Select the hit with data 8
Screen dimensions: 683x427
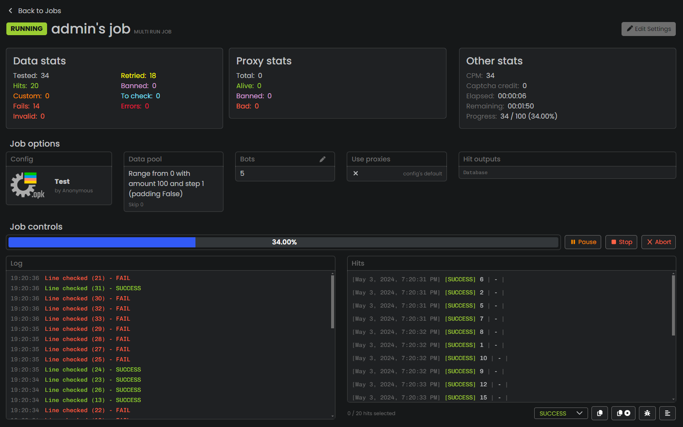(x=428, y=332)
